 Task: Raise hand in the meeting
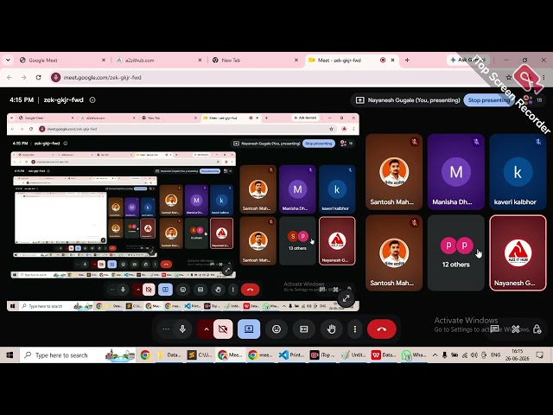331,329
